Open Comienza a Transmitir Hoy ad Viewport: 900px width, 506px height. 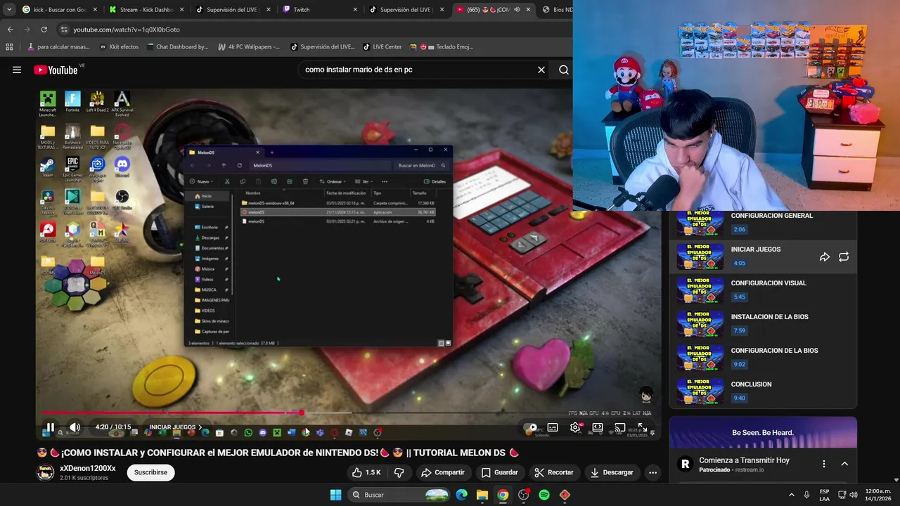tap(744, 460)
